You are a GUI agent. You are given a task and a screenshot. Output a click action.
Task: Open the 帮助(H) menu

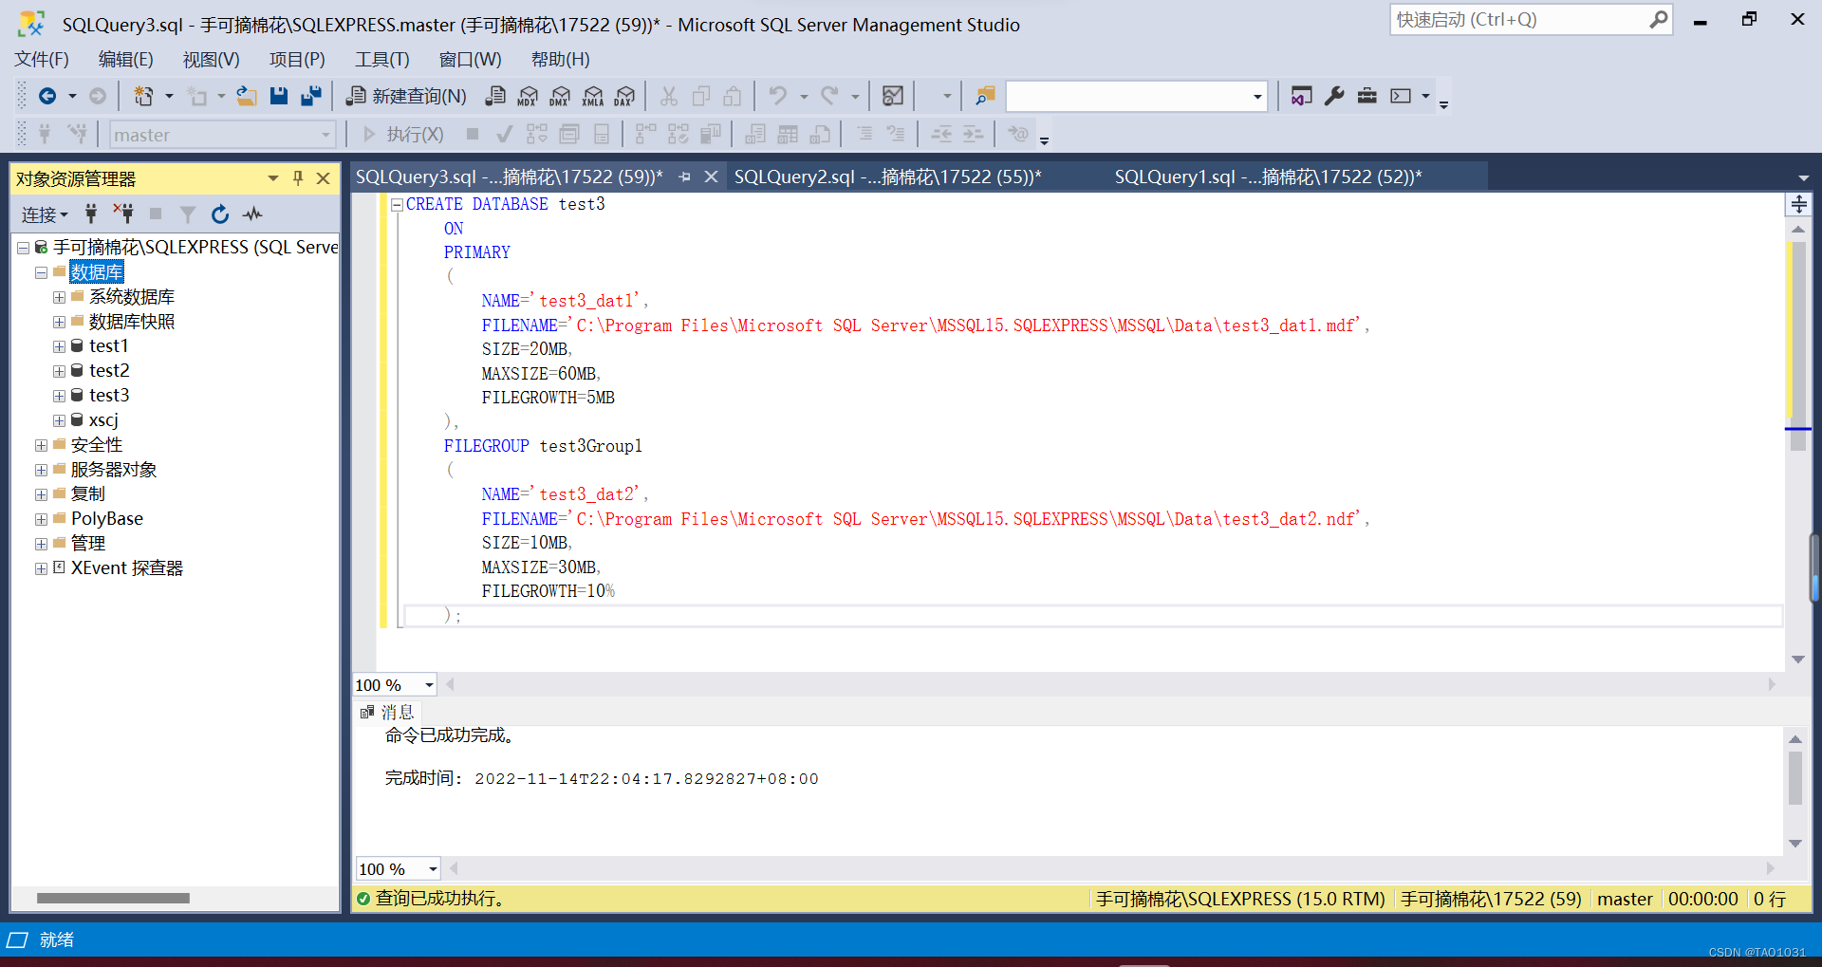(560, 60)
